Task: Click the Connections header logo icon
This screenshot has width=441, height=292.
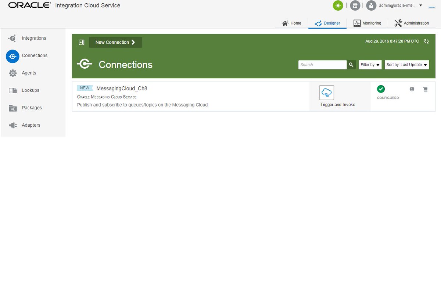Action: tap(85, 64)
